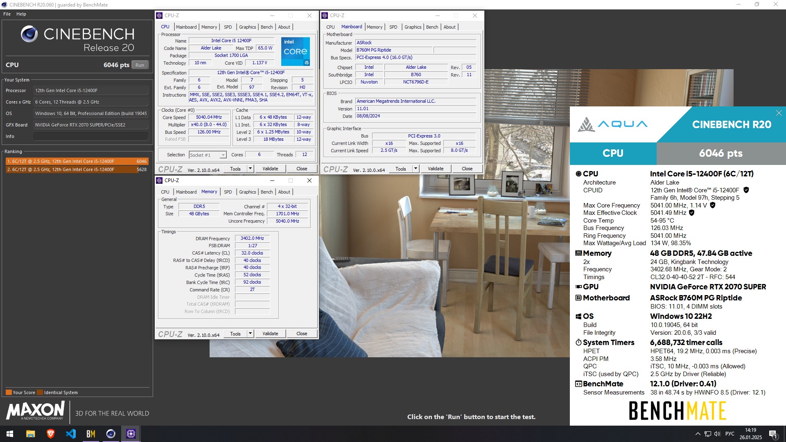Switch to Cinebench taskbar icon
The height and width of the screenshot is (442, 786).
111,434
